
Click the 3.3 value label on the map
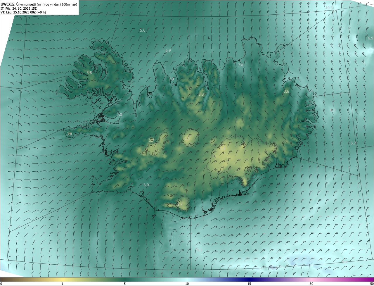point(201,94)
